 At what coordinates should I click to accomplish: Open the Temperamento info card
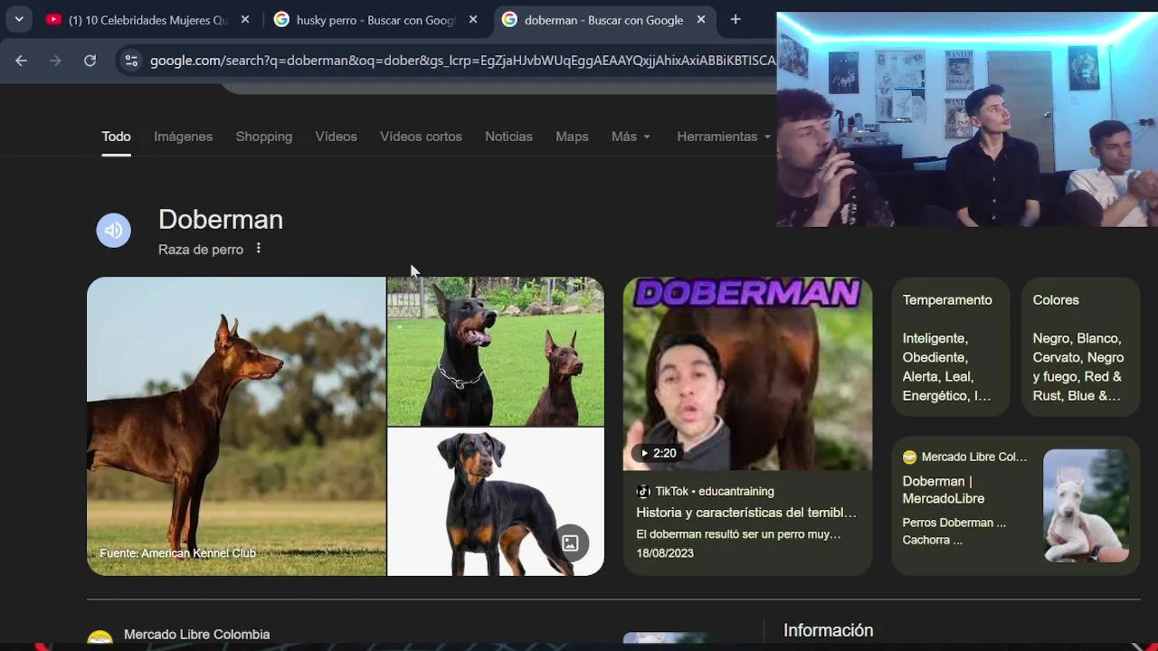[950, 347]
